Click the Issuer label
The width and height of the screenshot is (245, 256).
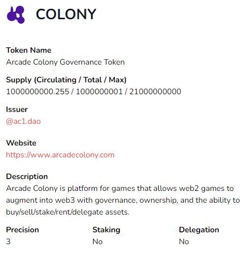coord(17,110)
